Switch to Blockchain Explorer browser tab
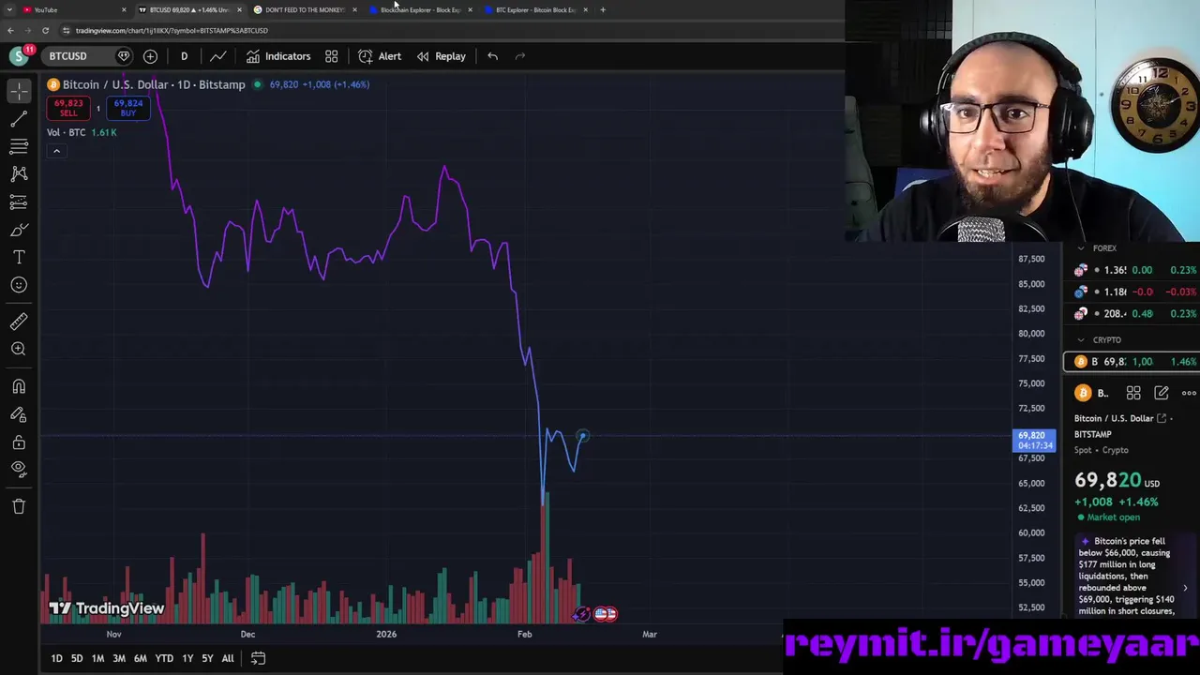 tap(421, 9)
